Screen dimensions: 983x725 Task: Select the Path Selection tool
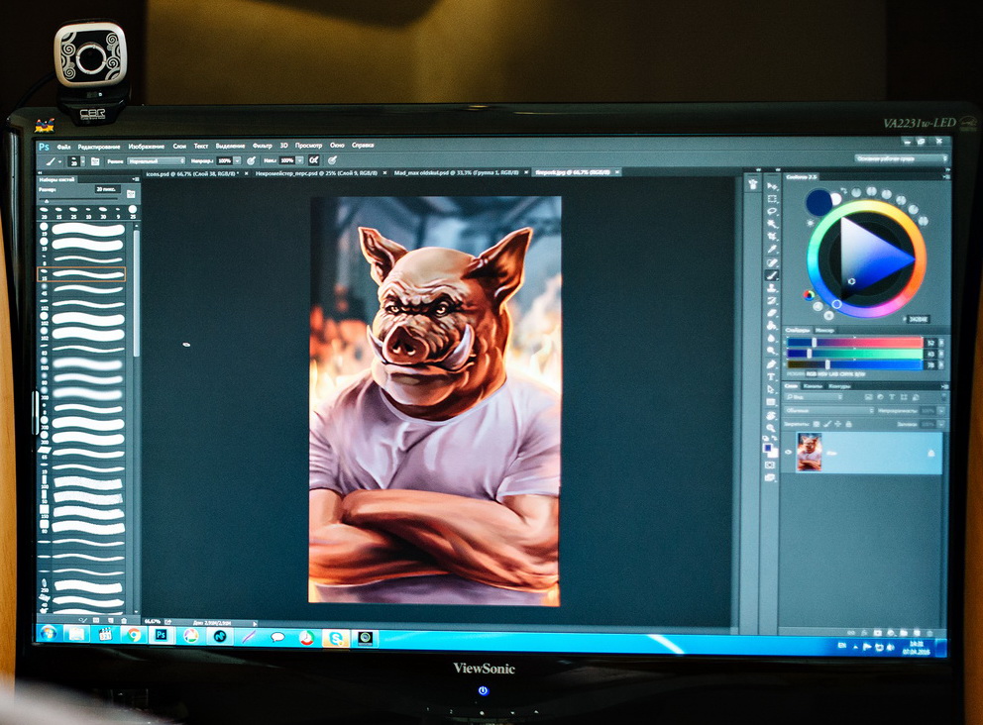772,389
